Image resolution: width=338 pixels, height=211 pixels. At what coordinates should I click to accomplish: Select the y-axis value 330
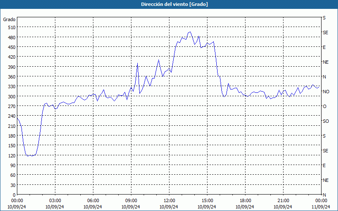click(x=12, y=87)
